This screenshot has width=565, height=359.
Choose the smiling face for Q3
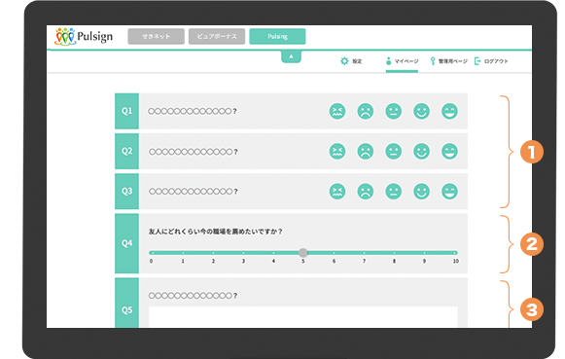click(421, 191)
